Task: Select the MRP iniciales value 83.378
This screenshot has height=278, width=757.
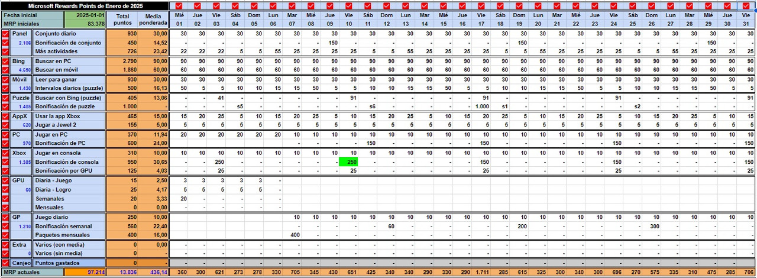Action: (x=85, y=24)
